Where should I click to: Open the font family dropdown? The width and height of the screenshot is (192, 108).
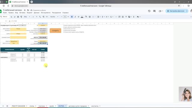[x=54, y=17]
